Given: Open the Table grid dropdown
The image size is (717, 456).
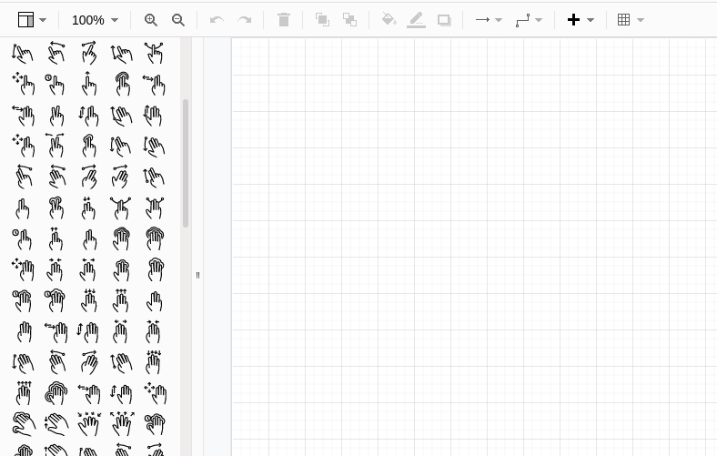Looking at the screenshot, I should 631,20.
